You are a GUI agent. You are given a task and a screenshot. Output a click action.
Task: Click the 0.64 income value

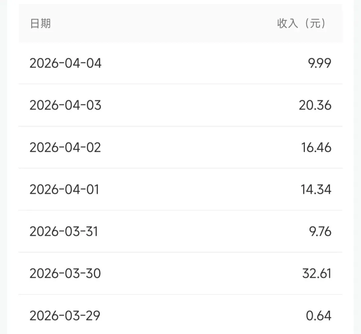[x=319, y=316]
